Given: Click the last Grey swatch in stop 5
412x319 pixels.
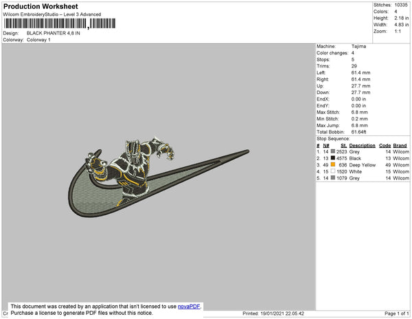Looking at the screenshot, I should 333,177.
